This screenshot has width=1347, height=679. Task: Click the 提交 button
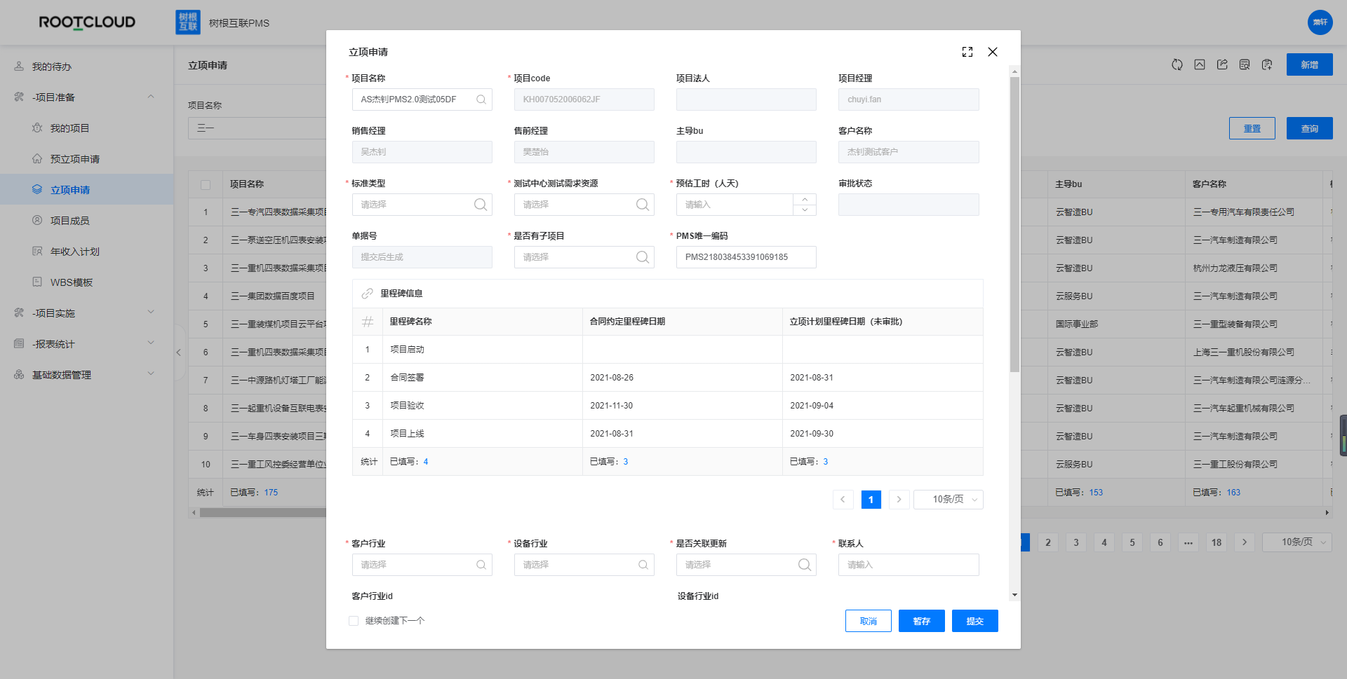pyautogui.click(x=975, y=621)
